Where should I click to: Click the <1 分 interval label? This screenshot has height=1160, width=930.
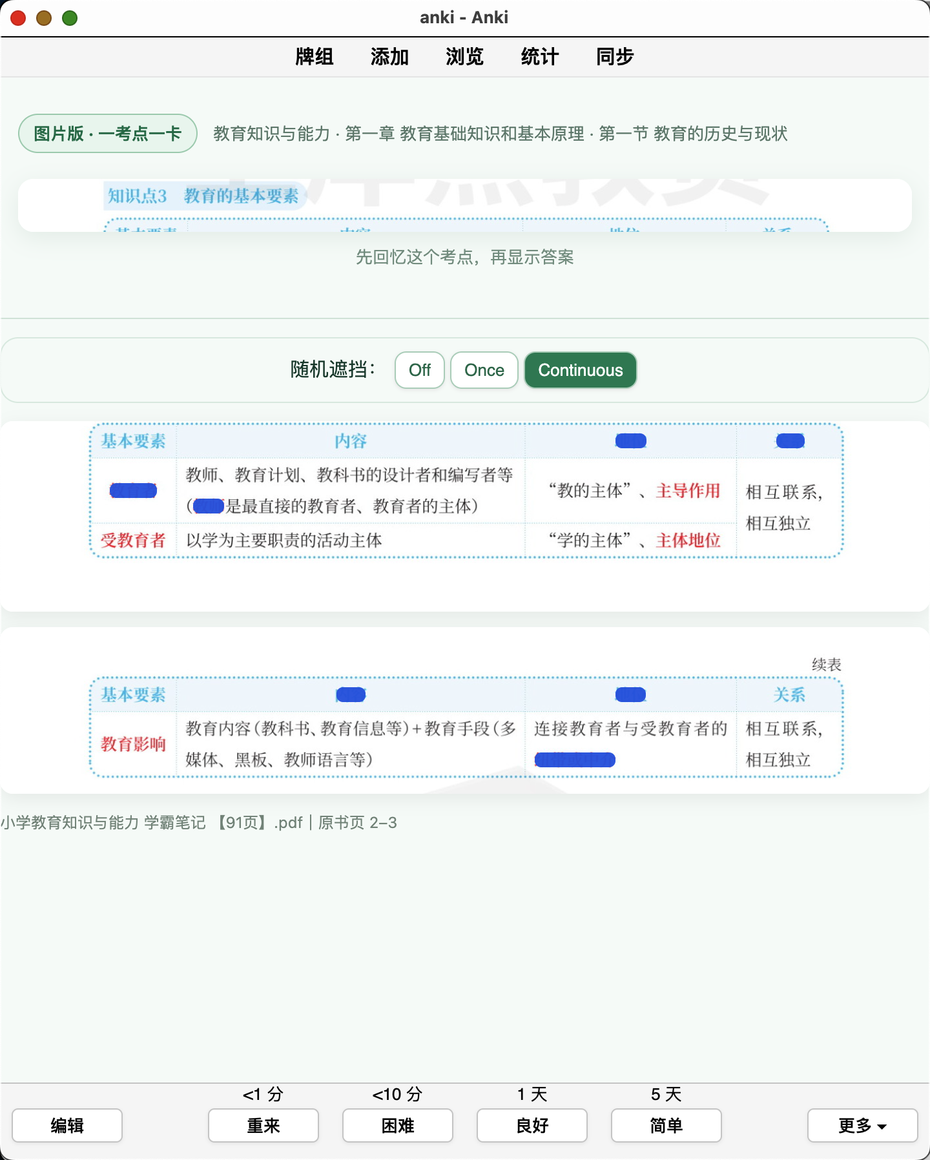click(x=263, y=1094)
